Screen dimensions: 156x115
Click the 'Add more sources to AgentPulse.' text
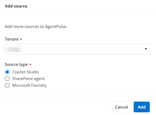pyautogui.click(x=36, y=27)
